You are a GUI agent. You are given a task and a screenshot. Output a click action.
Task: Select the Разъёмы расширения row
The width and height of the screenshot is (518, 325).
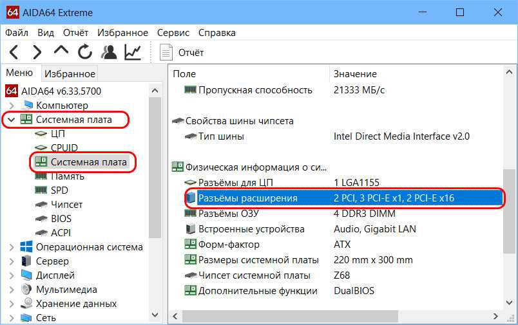click(343, 198)
